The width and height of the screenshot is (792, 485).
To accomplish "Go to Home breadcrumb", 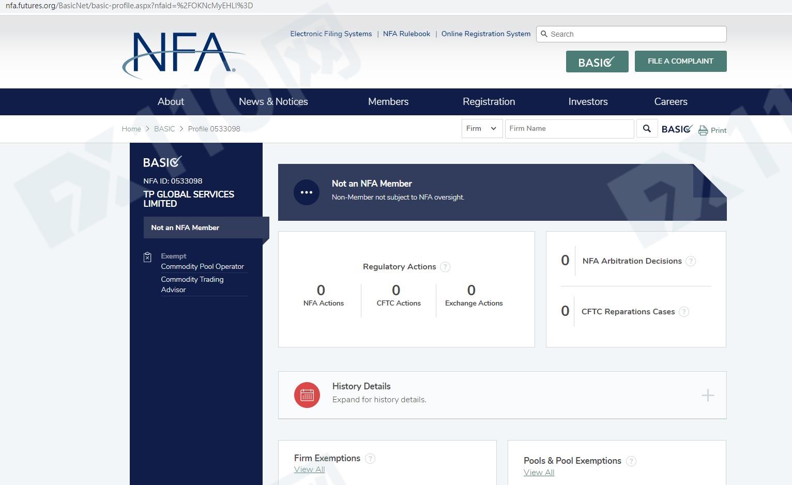I will [131, 129].
